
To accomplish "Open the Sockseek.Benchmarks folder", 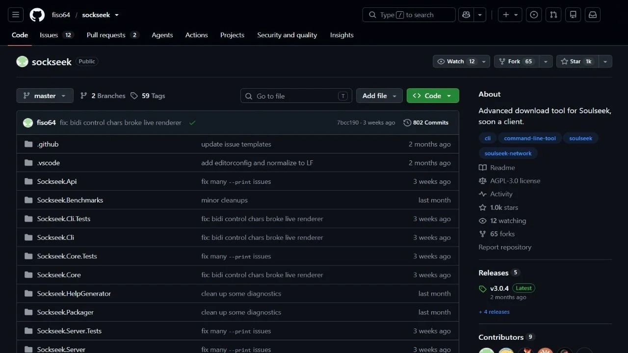I will tap(70, 200).
